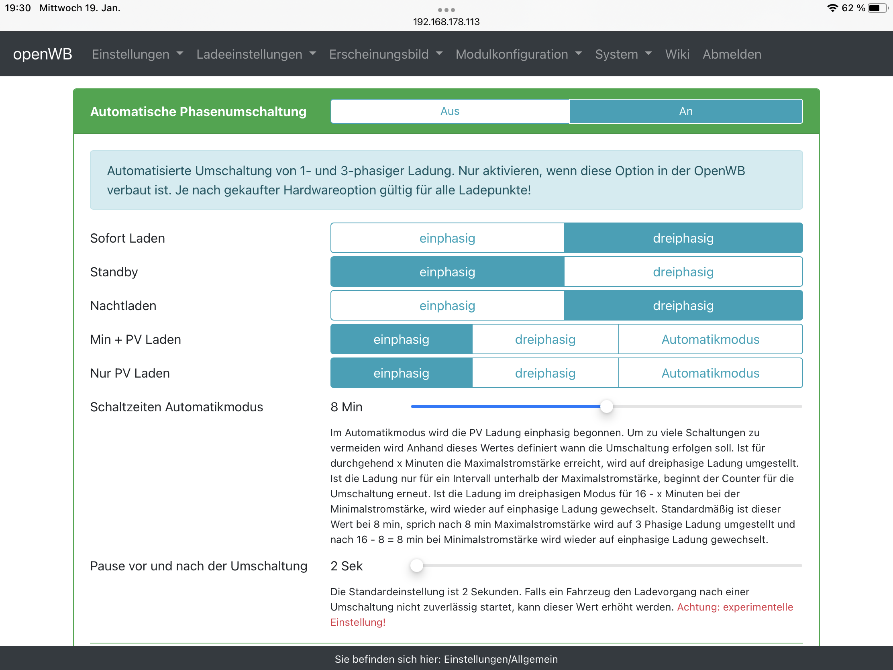This screenshot has height=670, width=893.
Task: Set Sofort Laden to einphasig
Action: pos(447,238)
